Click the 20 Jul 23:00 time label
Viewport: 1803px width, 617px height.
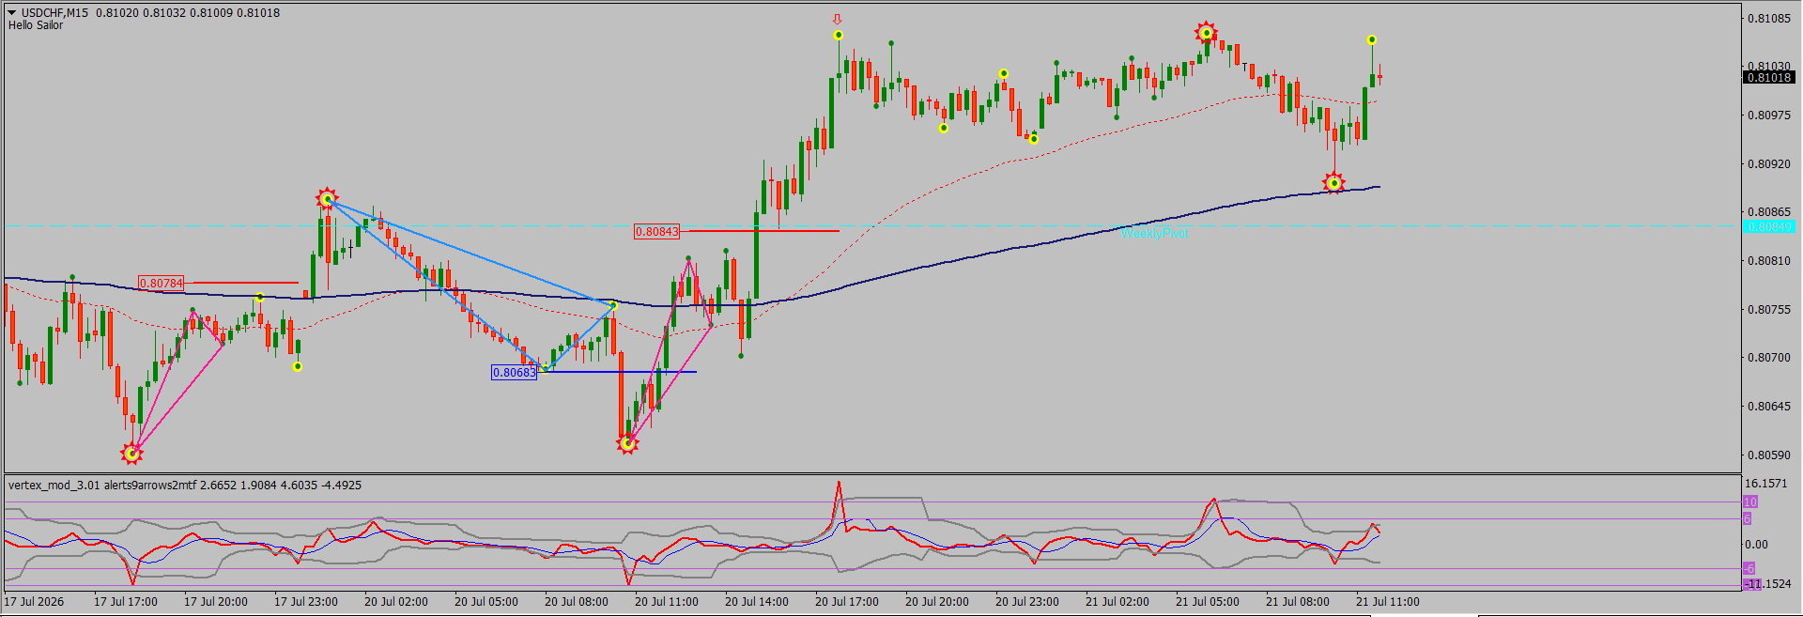(x=1027, y=602)
